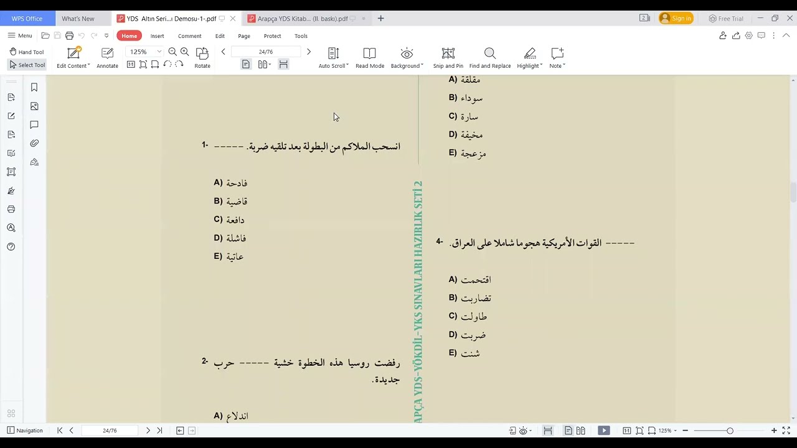Image resolution: width=797 pixels, height=448 pixels.
Task: Zoom out using the toolbar magnifier minus
Action: 172,52
